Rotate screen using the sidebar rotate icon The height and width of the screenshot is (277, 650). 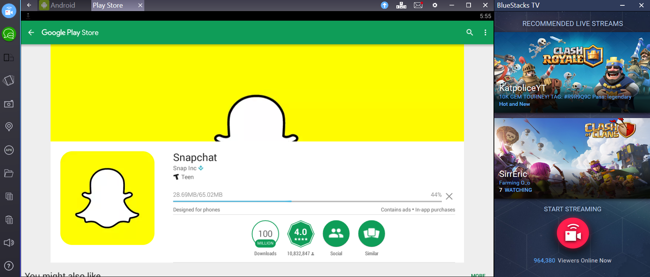[x=9, y=81]
